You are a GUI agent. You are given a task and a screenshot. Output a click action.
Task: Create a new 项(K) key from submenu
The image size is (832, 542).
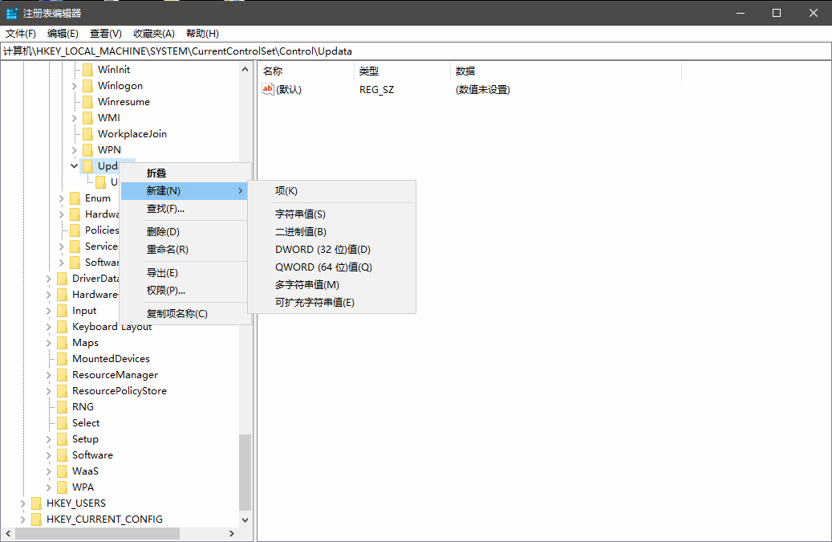pos(331,190)
